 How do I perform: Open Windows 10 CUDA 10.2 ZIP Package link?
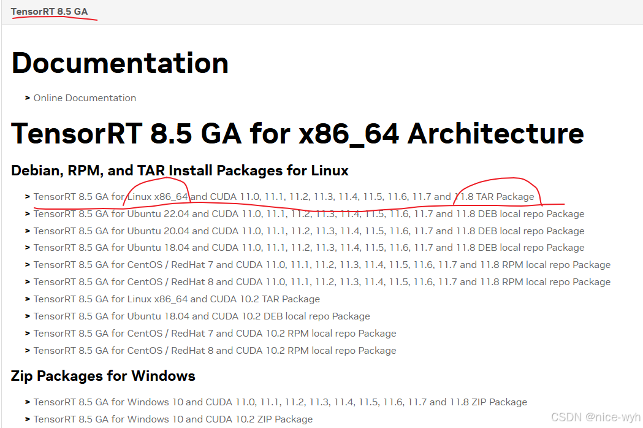[x=173, y=419]
